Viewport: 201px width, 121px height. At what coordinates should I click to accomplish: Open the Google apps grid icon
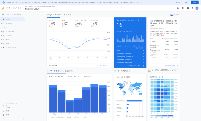click(183, 8)
